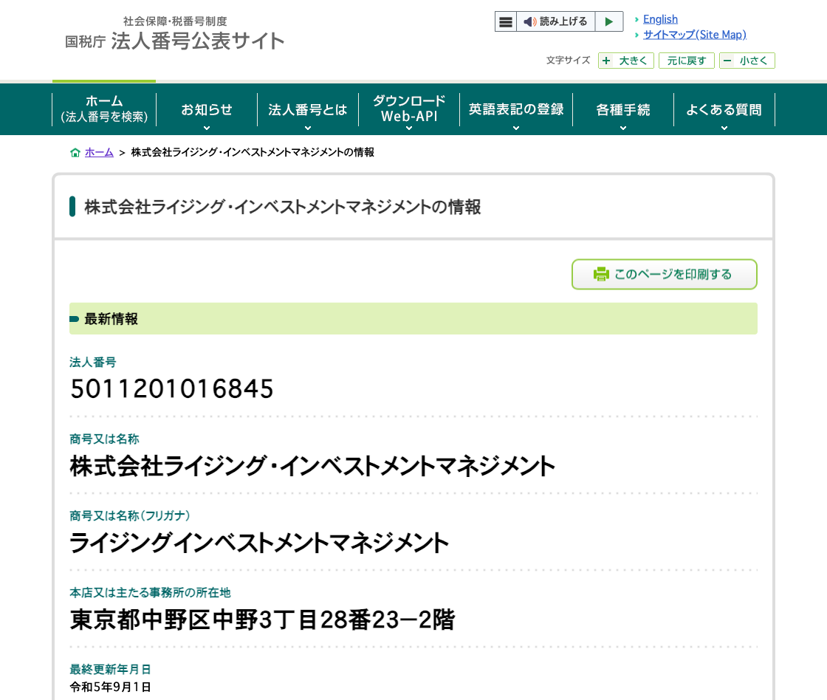Open the 法人番号とは menu
Image resolution: width=827 pixels, height=700 pixels.
click(307, 109)
